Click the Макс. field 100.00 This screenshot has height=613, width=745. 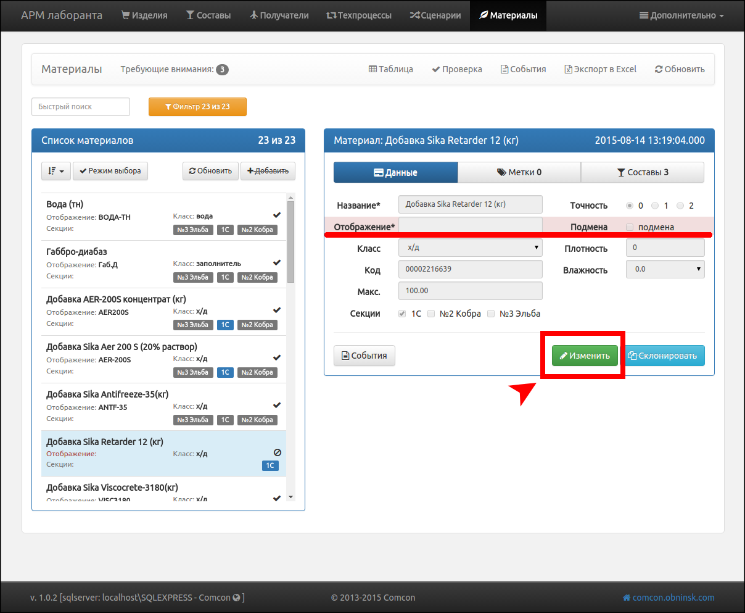click(471, 291)
